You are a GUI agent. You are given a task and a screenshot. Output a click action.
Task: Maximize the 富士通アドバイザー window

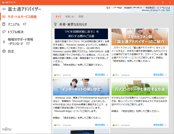[163, 3]
